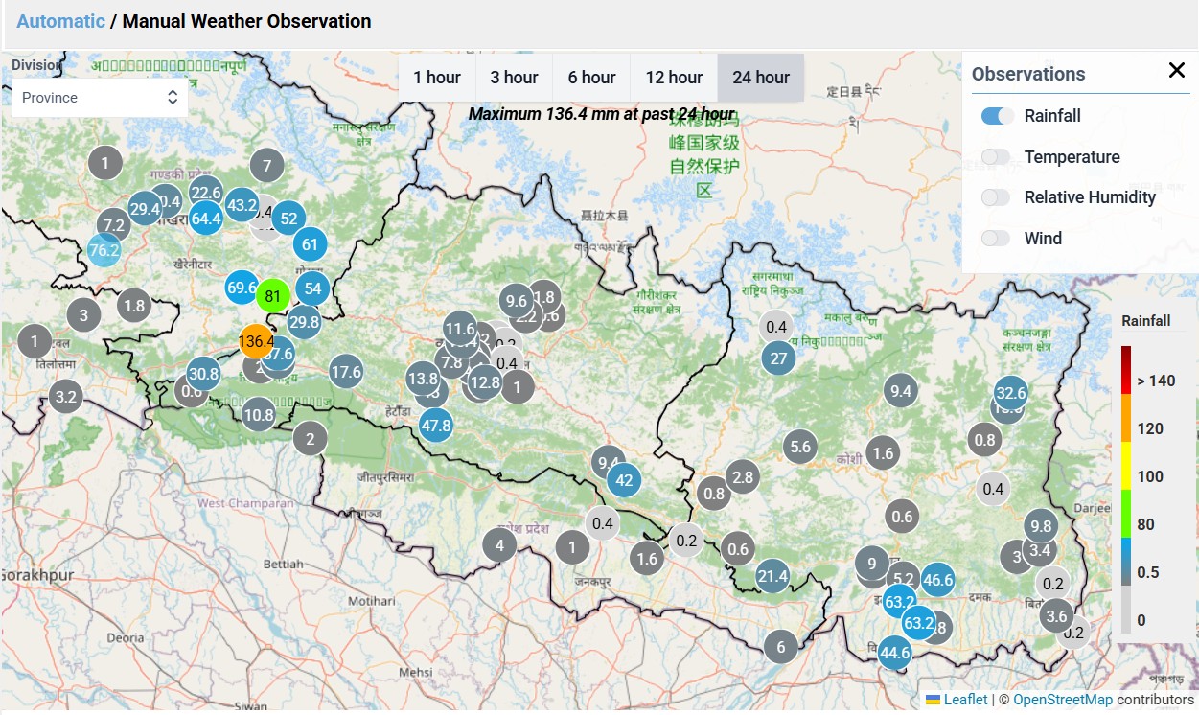Click the grey 2.8 rainfall marker
Viewport: 1199px width, 715px height.
pyautogui.click(x=742, y=477)
